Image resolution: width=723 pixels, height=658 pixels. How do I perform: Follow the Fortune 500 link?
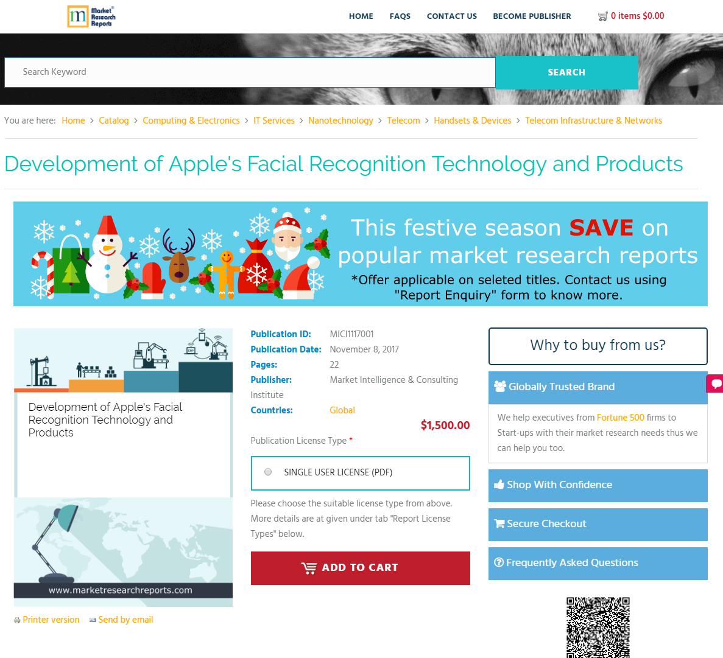[621, 418]
